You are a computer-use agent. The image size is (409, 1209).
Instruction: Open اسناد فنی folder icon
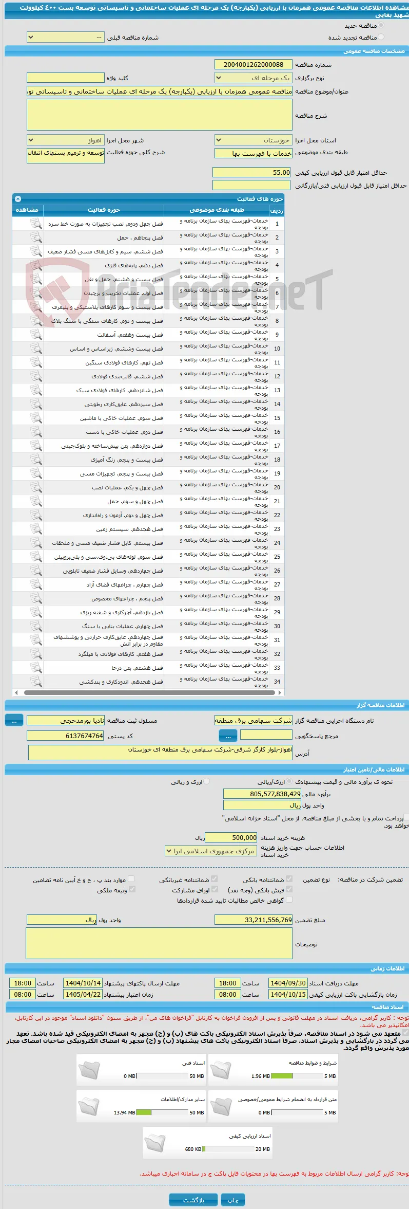[89, 1069]
